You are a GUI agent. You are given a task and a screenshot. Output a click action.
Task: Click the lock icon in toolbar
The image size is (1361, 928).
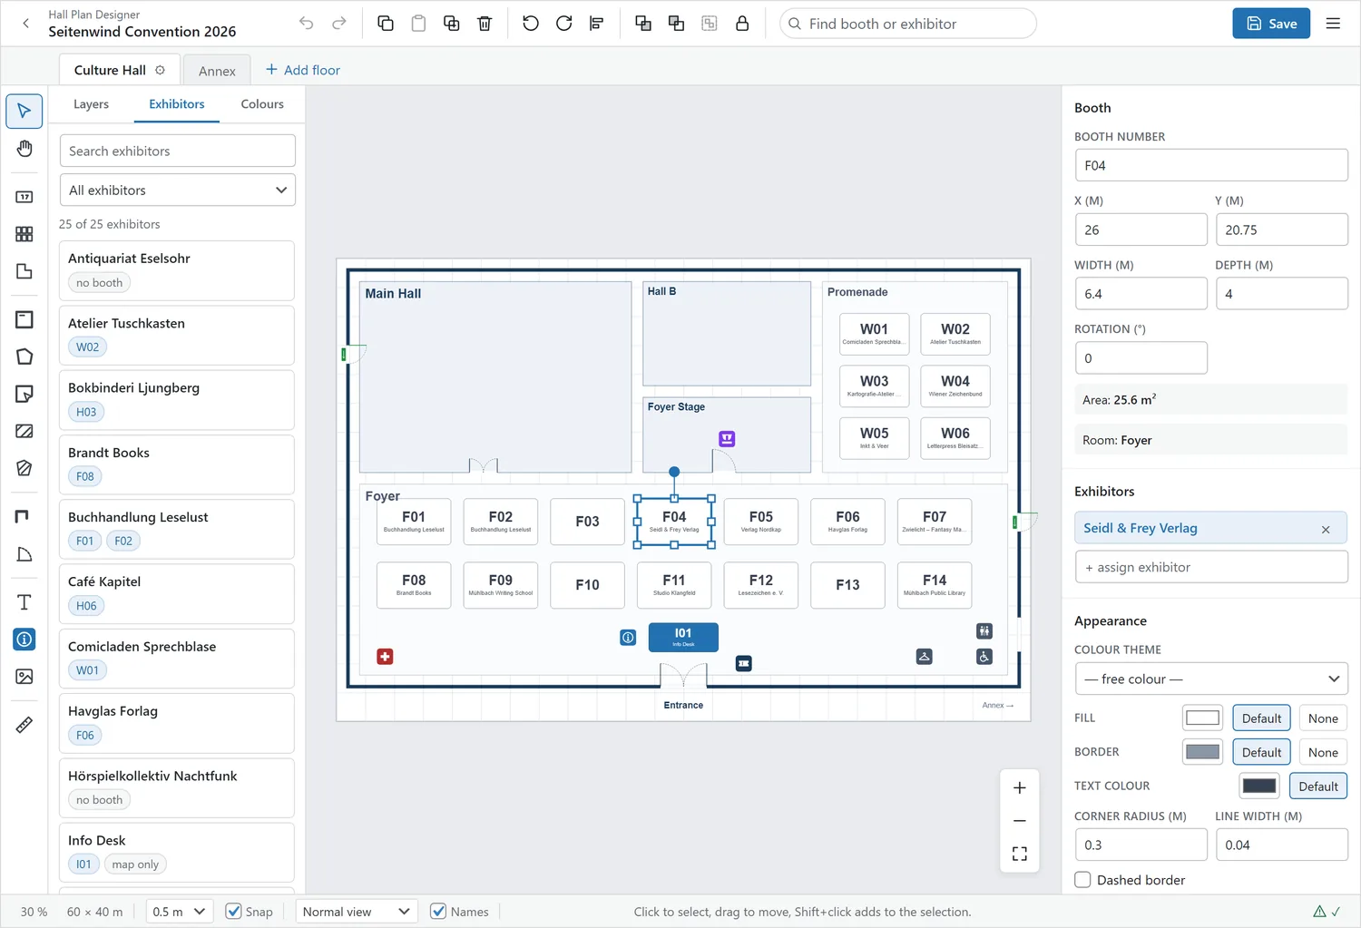coord(742,24)
